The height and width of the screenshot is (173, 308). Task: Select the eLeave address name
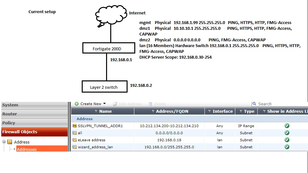(92, 140)
